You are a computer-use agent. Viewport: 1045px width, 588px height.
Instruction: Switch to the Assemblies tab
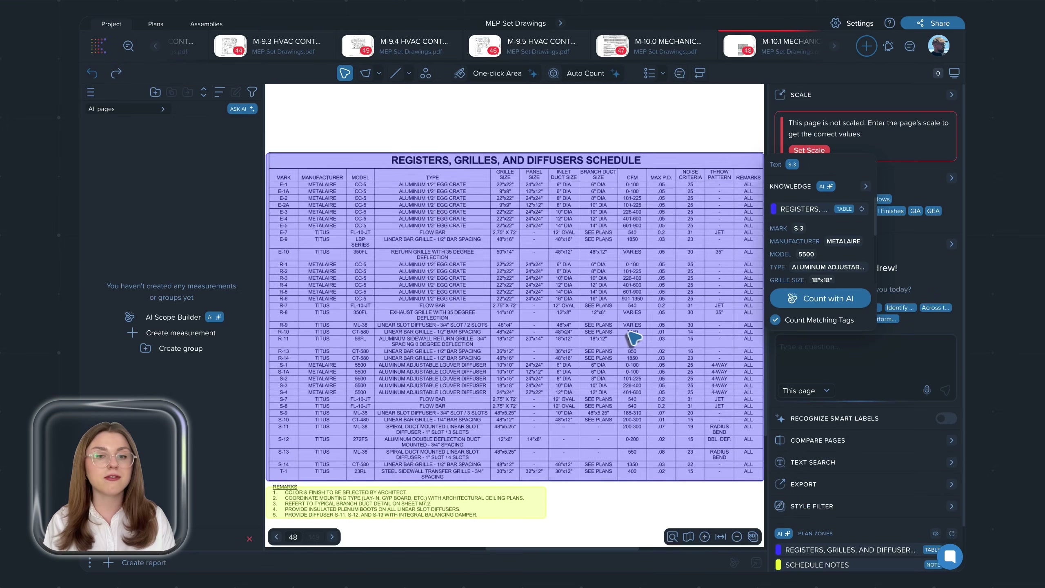coord(206,24)
